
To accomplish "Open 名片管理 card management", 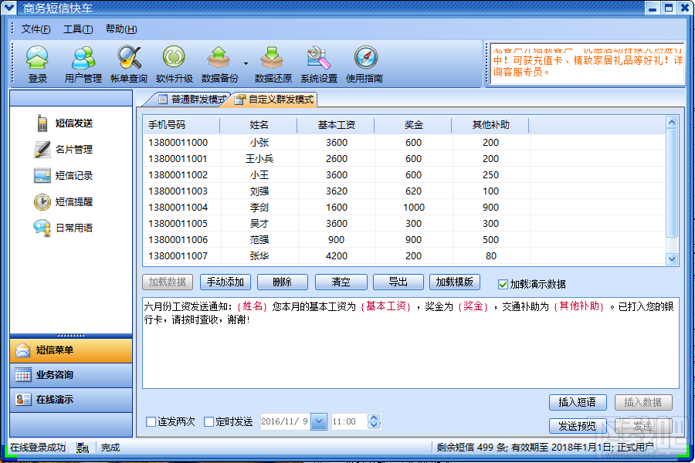I will click(x=63, y=149).
